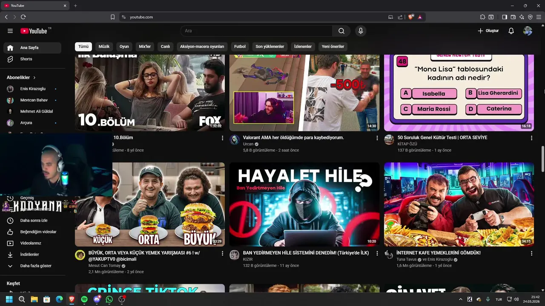The image size is (545, 306).
Task: Open Leo AI sparkle icon
Action: point(522,17)
